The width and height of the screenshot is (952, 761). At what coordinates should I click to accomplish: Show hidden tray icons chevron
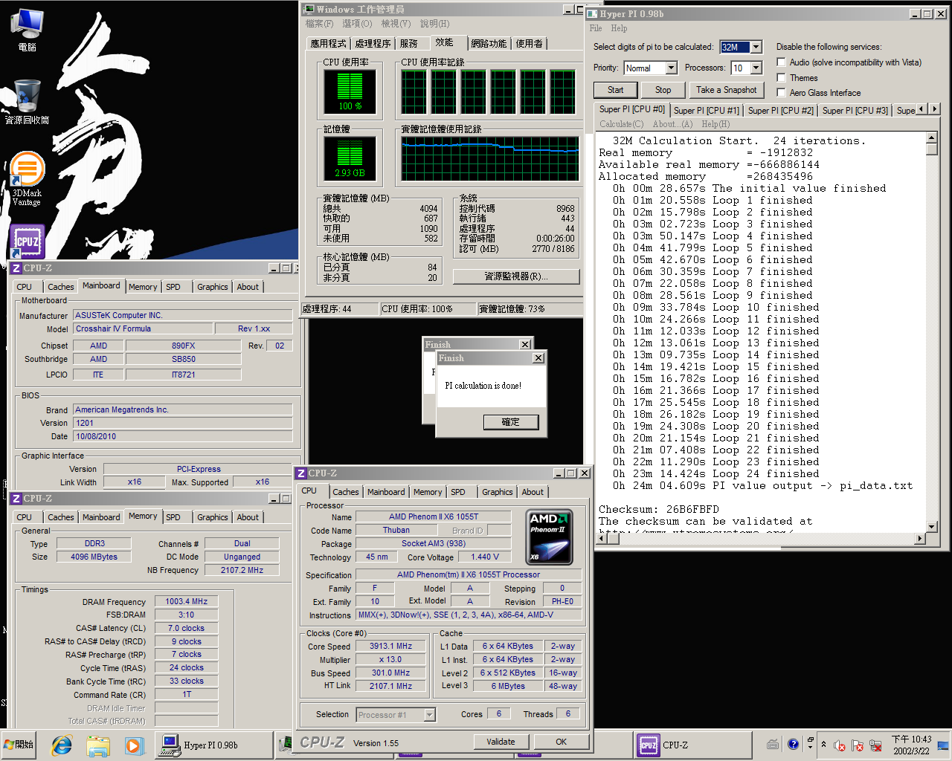coord(823,745)
